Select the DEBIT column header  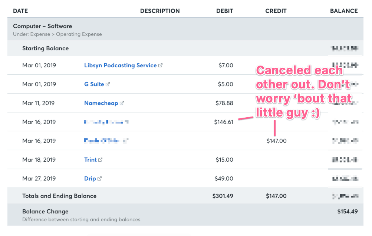pyautogui.click(x=225, y=11)
